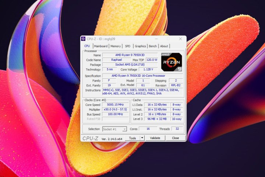The height and width of the screenshot is (177, 265).
Task: Click the CPU-Z app icon in title bar
Action: click(x=84, y=39)
